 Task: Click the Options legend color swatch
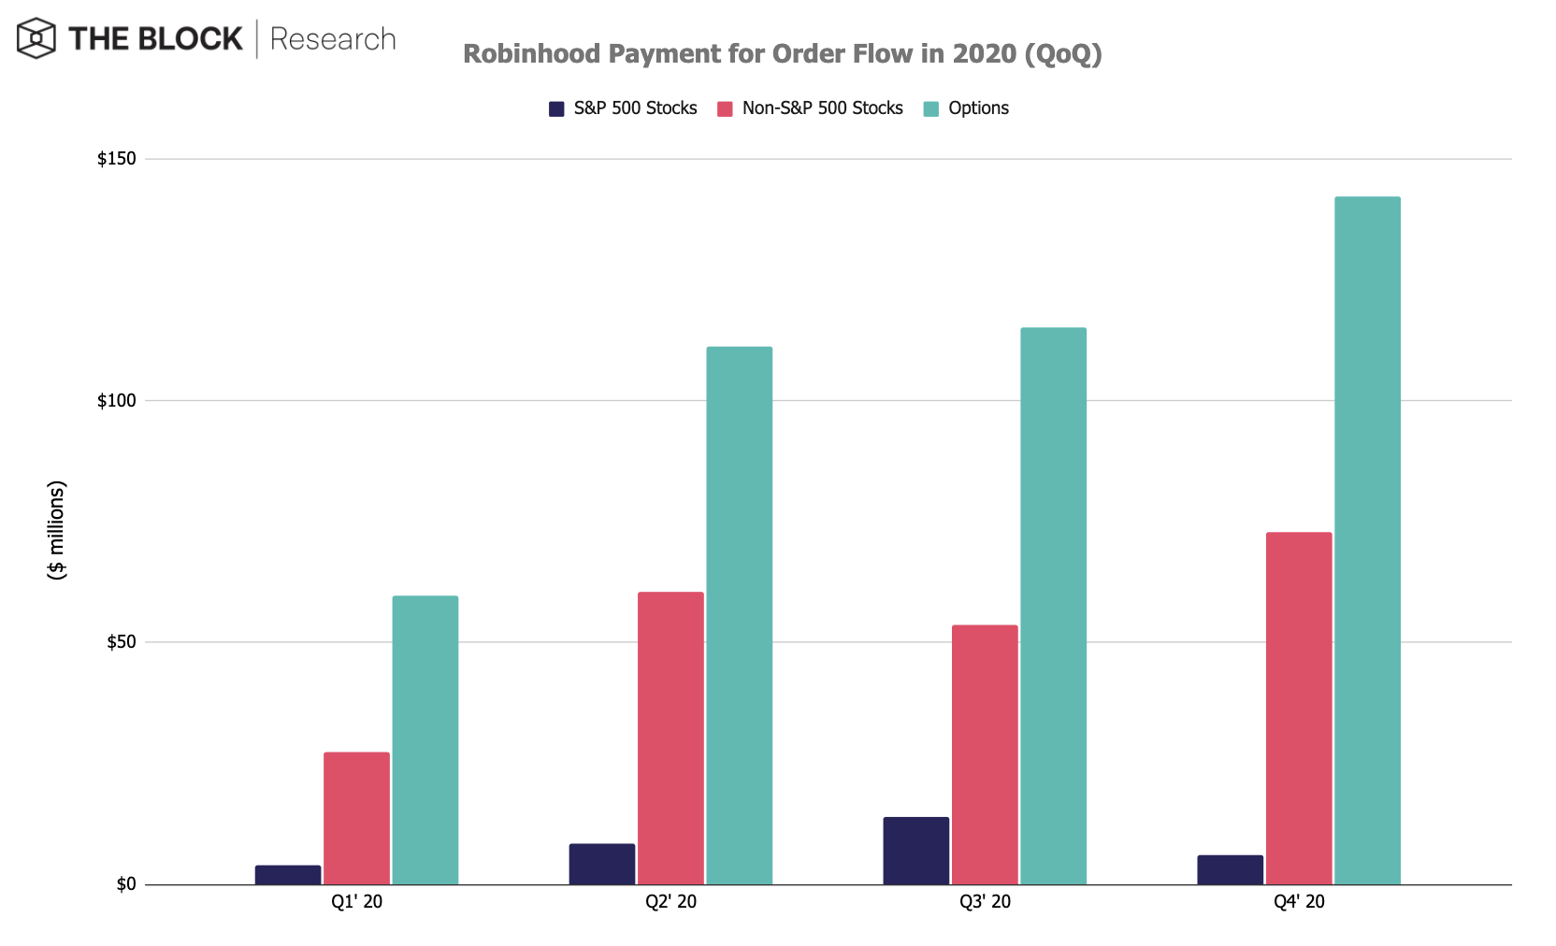point(931,108)
